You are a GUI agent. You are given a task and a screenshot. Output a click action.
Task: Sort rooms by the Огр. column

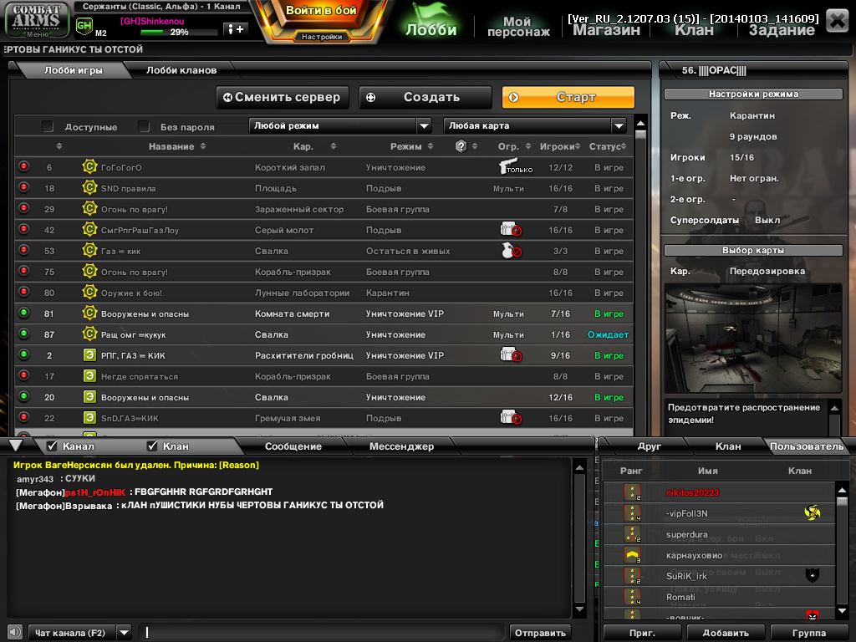click(x=514, y=146)
